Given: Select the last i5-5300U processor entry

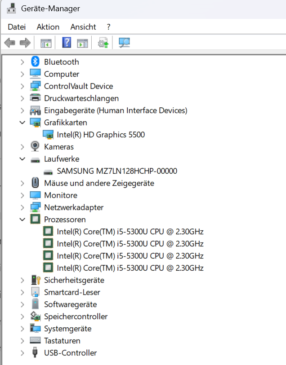Looking at the screenshot, I should (130, 268).
